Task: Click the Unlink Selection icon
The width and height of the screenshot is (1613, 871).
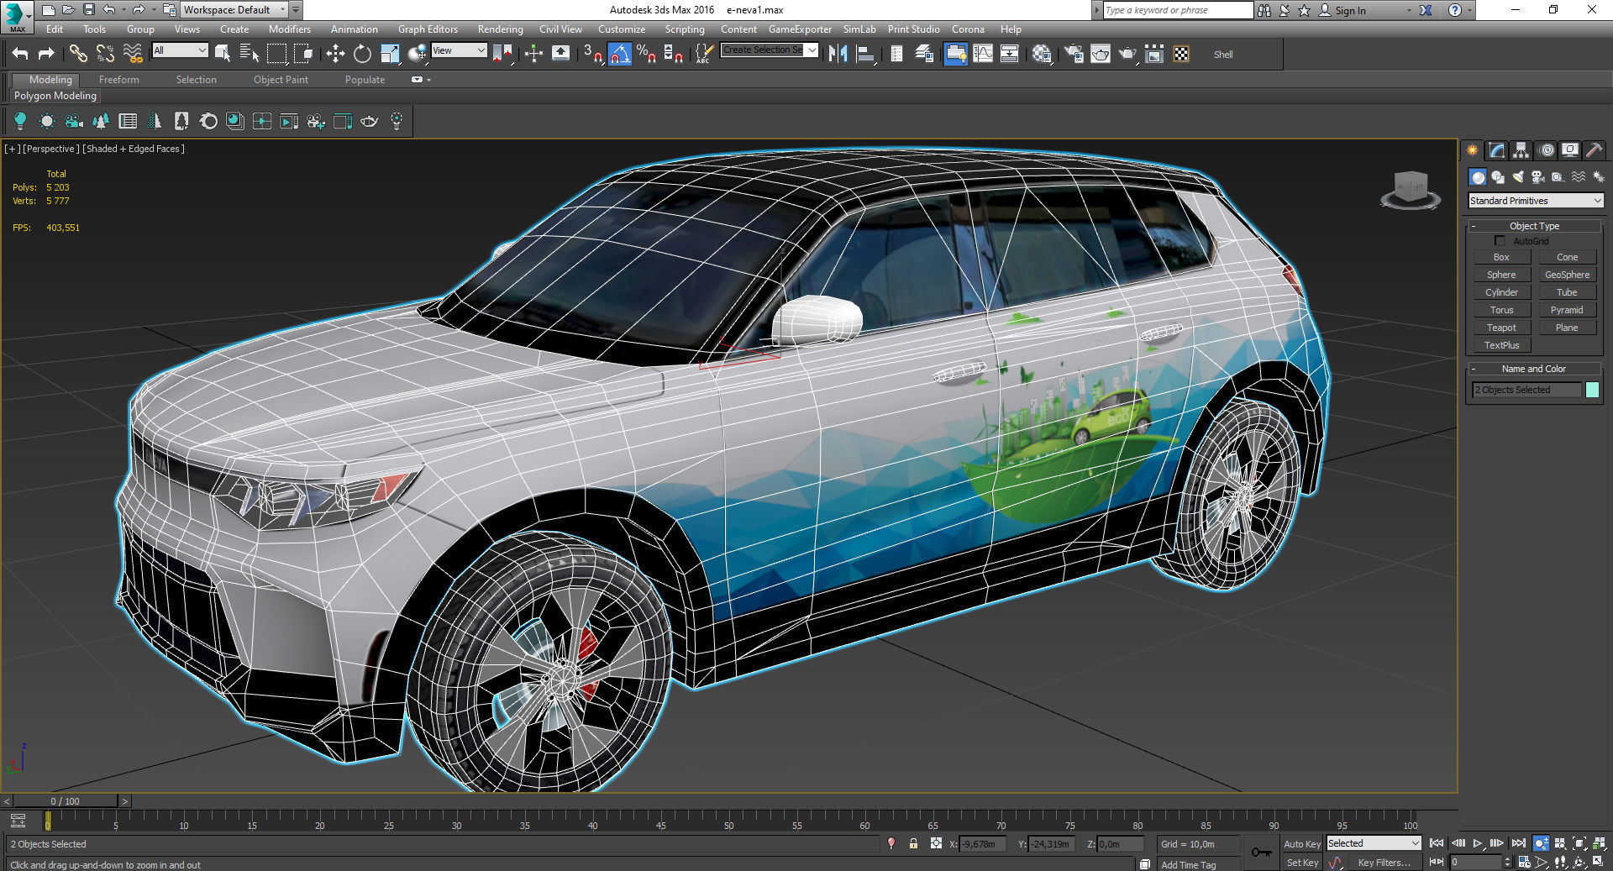Action: pyautogui.click(x=105, y=54)
